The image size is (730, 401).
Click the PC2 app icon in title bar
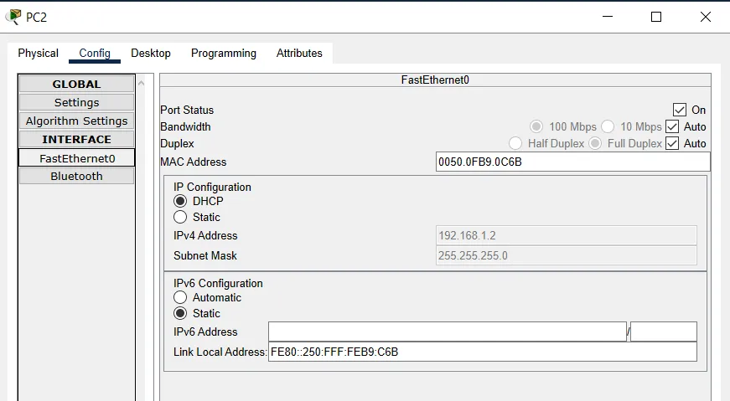pos(13,17)
